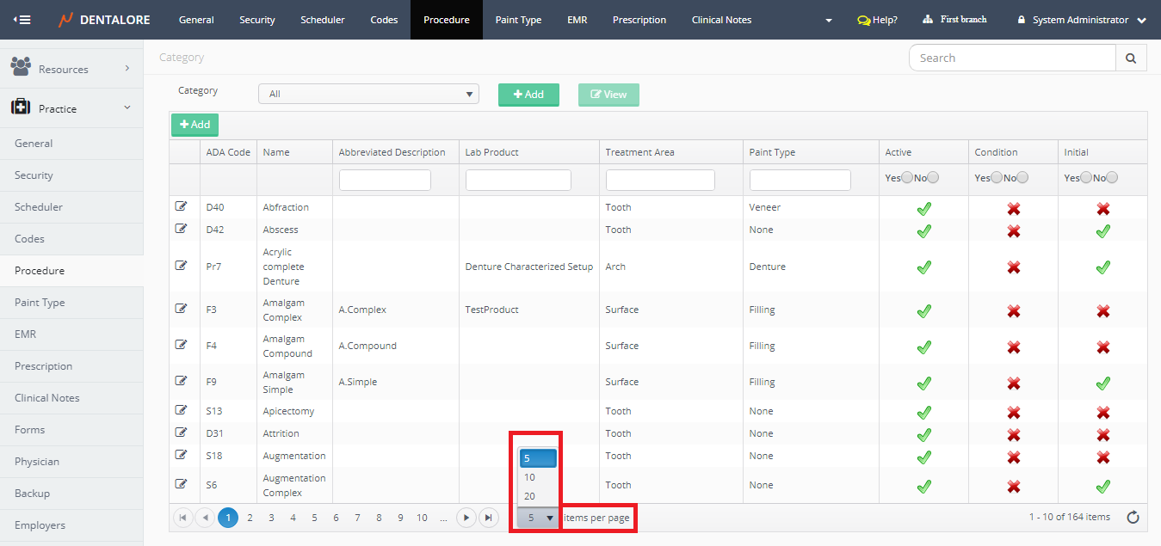Click the edit icon for Amalgam Complex row

[181, 309]
